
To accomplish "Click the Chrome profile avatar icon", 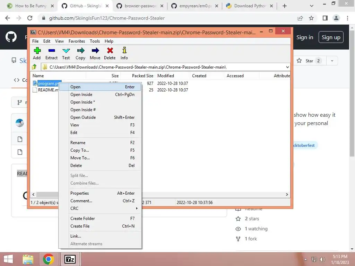I will 336,18.
